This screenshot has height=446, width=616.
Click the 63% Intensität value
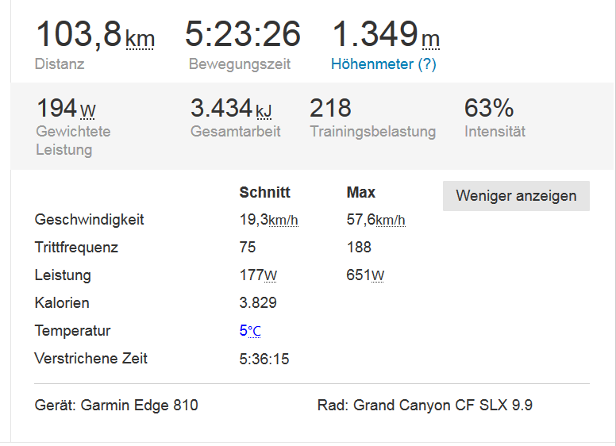[489, 107]
